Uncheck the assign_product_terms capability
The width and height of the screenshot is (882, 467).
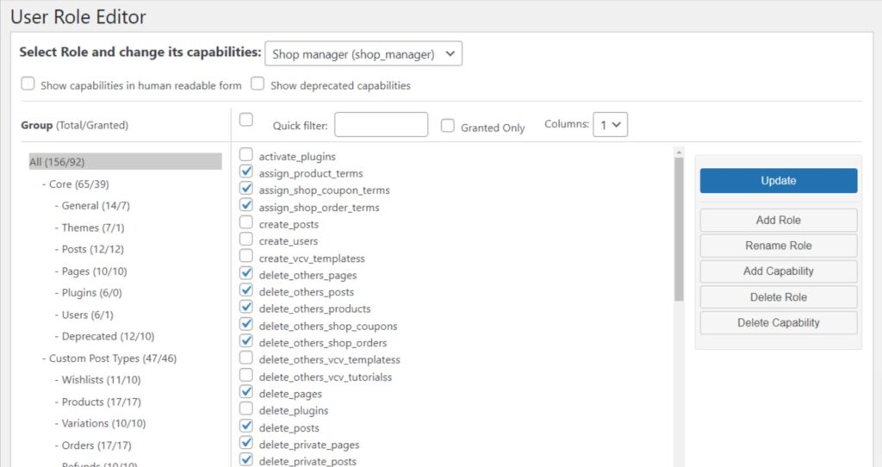click(246, 172)
